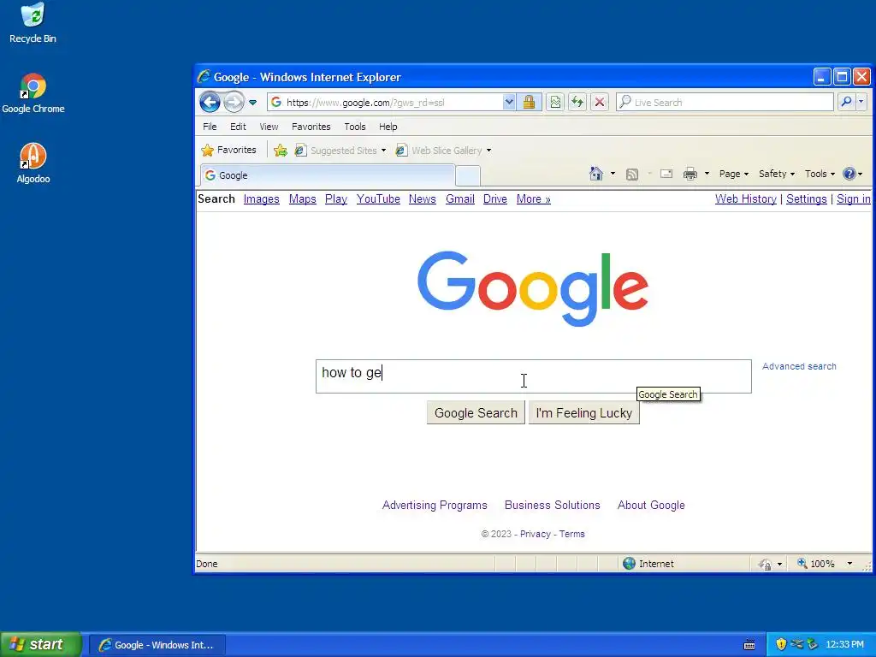Open the Page command bar menu
This screenshot has width=876, height=657.
click(733, 174)
